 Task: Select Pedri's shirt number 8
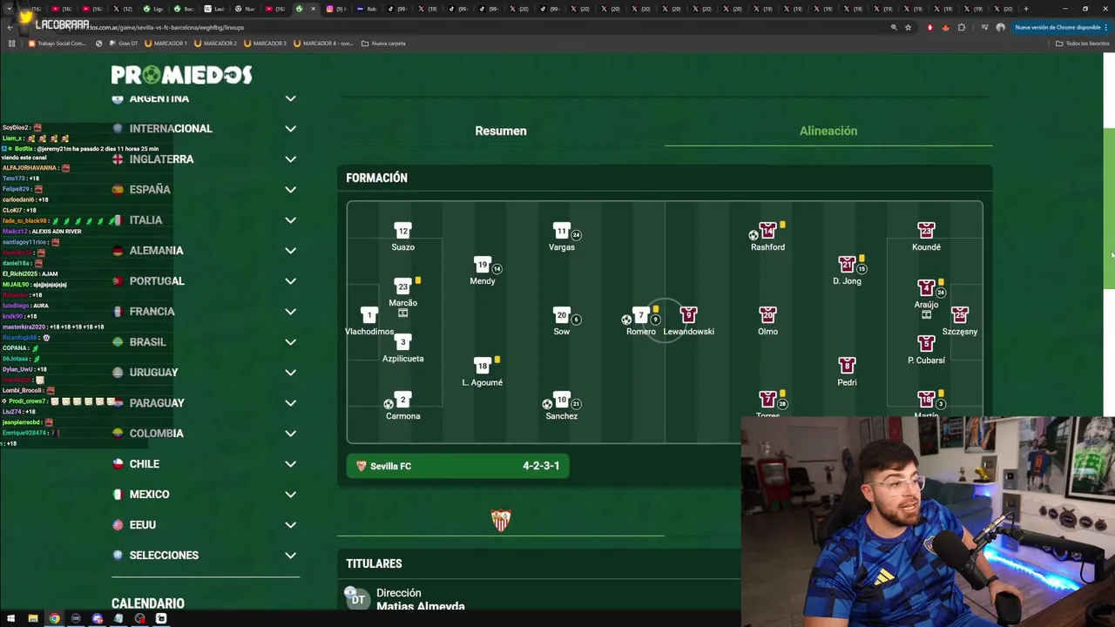pyautogui.click(x=847, y=366)
